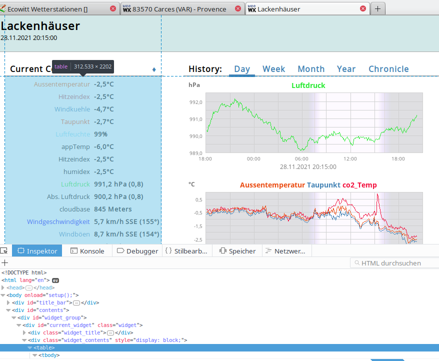Expand the div title_bar node
439x361 pixels.
point(8,302)
